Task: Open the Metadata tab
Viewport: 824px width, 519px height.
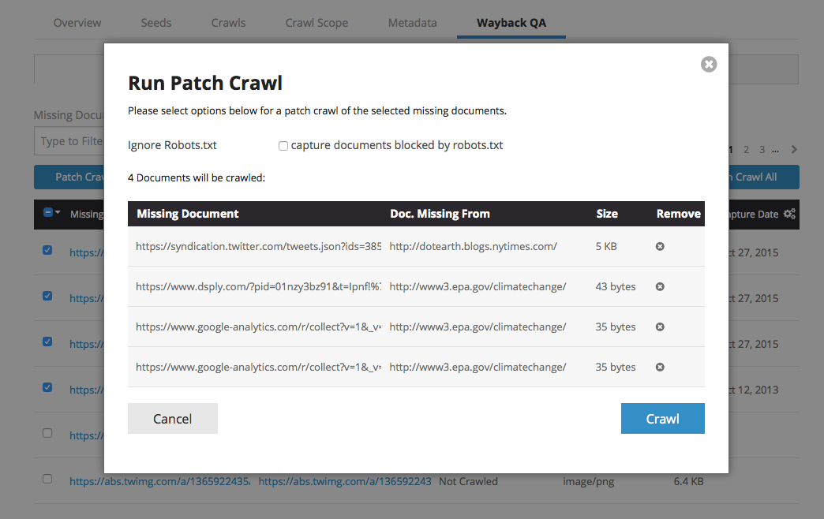Action: point(412,23)
